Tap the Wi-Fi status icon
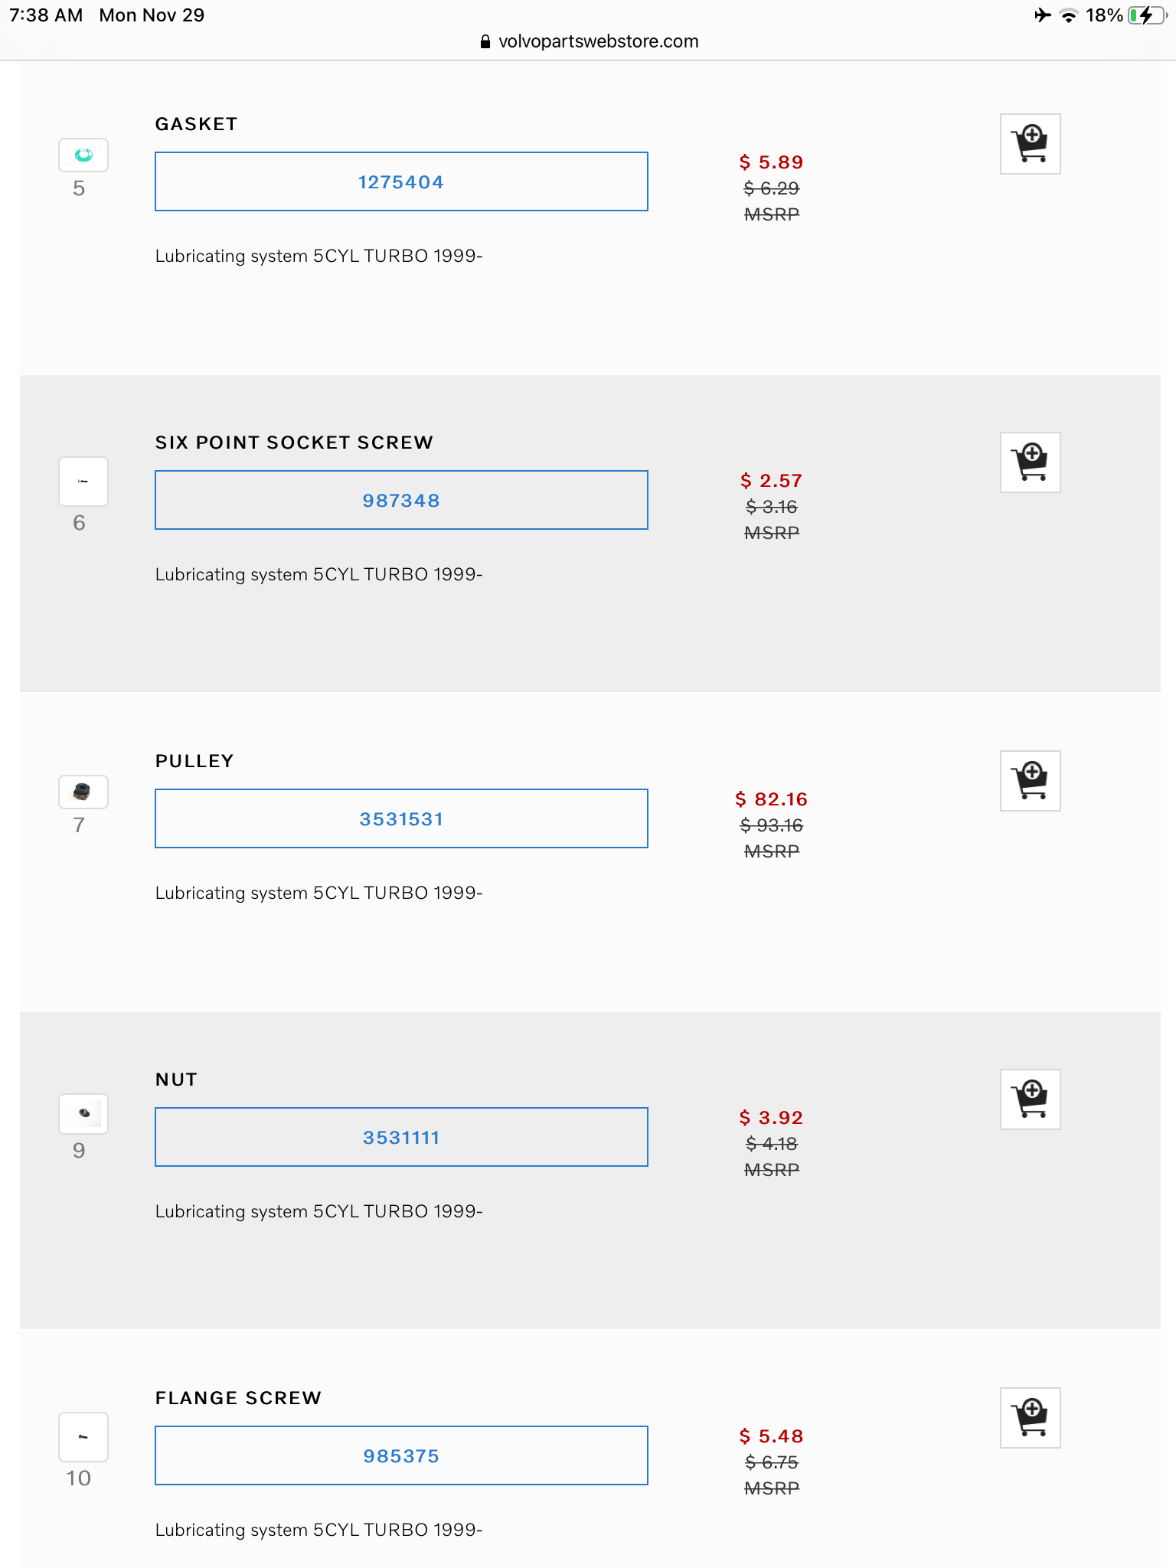The height and width of the screenshot is (1568, 1176). click(1068, 15)
